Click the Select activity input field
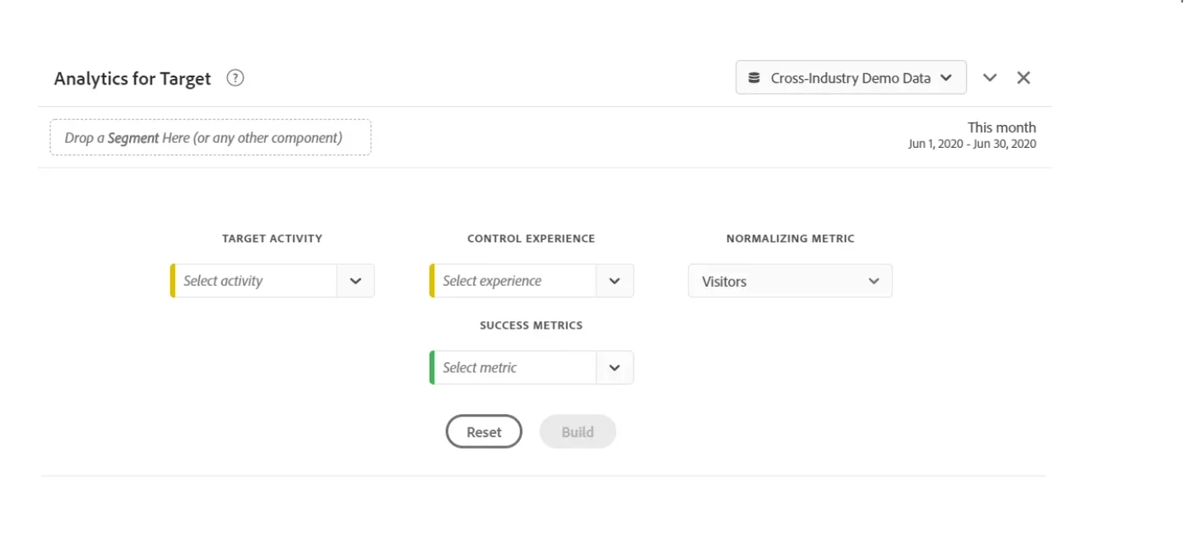The height and width of the screenshot is (539, 1188). point(255,281)
